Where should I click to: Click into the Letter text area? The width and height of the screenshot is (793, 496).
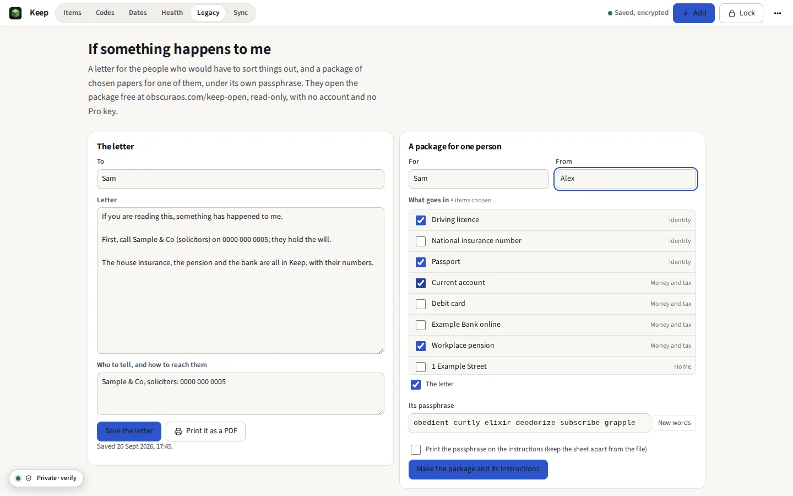[x=241, y=281]
